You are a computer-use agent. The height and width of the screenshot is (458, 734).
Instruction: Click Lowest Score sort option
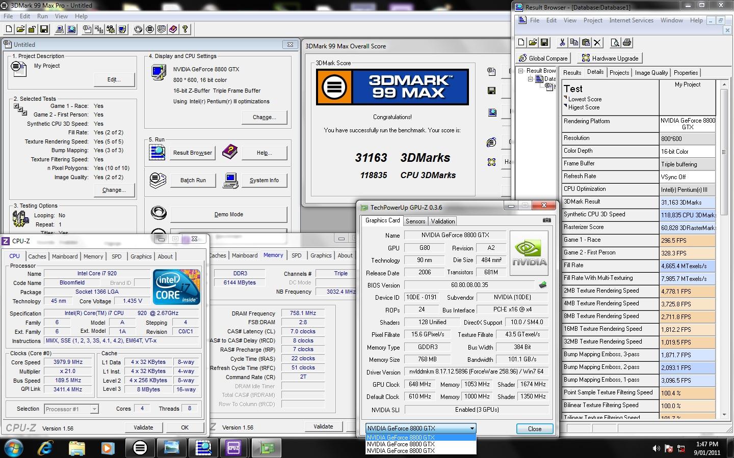pyautogui.click(x=585, y=99)
